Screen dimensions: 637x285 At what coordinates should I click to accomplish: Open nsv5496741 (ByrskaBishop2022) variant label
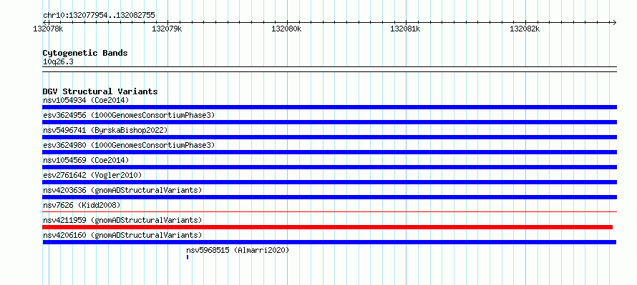tap(105, 130)
